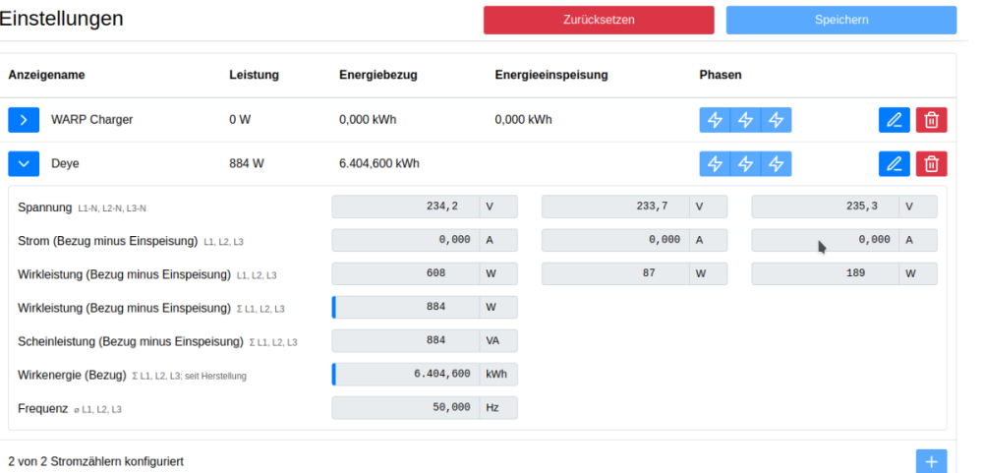
Task: Click first phase lightning icon for Deye
Action: (x=715, y=164)
